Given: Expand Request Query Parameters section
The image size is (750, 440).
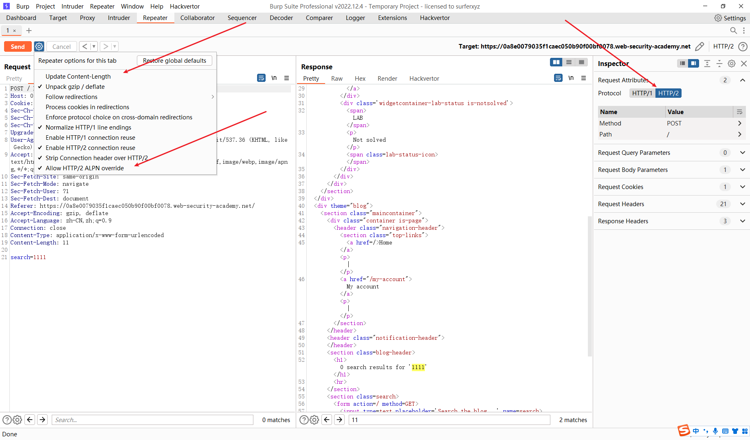Looking at the screenshot, I should point(743,152).
